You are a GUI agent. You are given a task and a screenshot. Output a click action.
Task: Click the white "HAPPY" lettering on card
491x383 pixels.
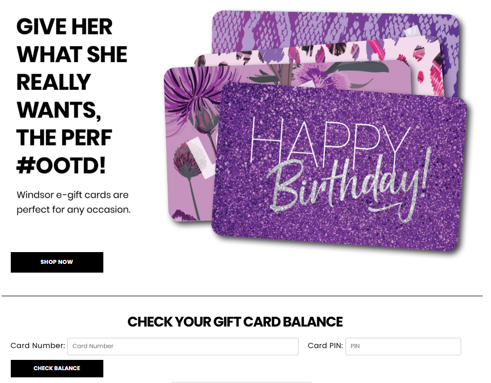(x=329, y=139)
